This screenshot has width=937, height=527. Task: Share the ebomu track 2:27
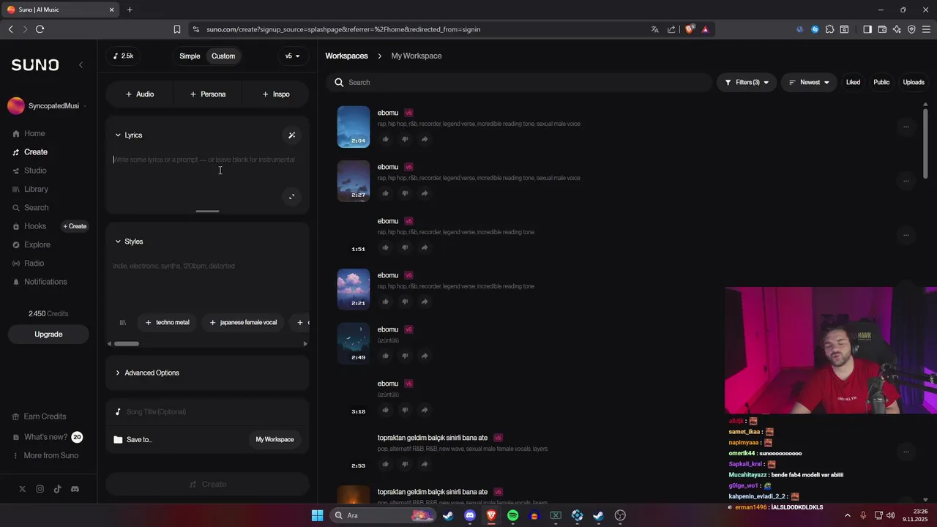tap(425, 193)
